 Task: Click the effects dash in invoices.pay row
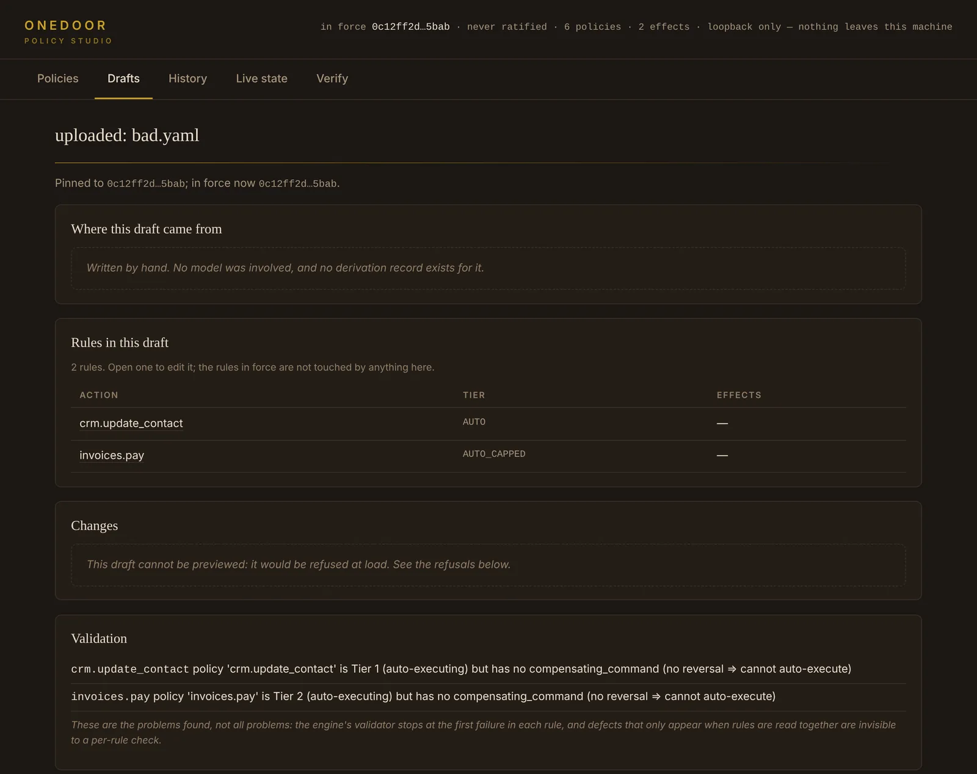[x=722, y=455]
